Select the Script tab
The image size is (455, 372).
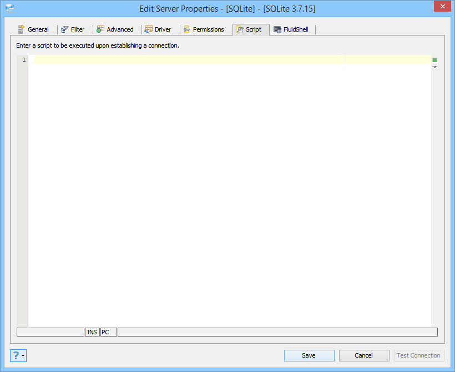[x=251, y=29]
